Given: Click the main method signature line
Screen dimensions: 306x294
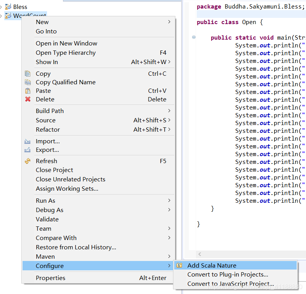Looking at the screenshot, I should click(258, 38).
